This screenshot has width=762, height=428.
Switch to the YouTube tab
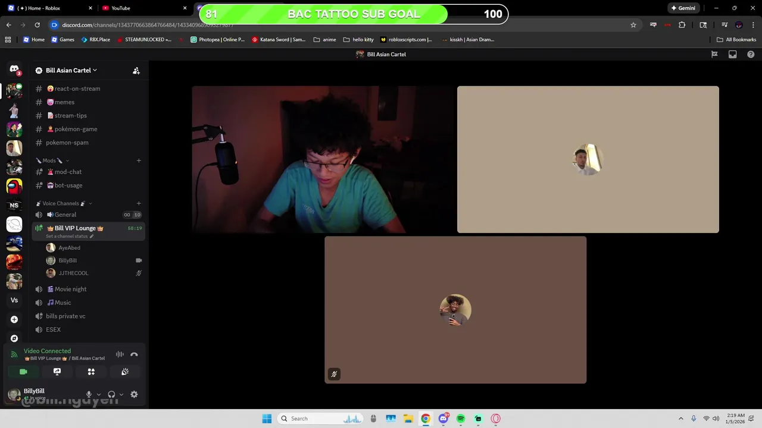click(143, 8)
